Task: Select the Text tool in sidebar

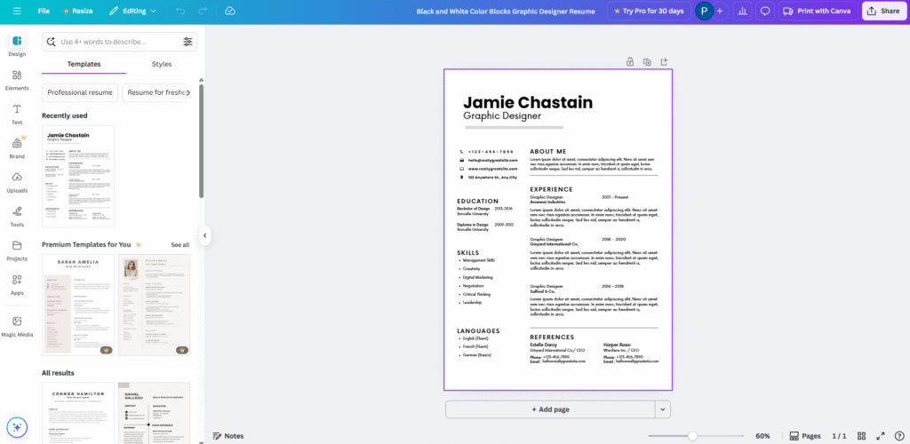Action: pos(17,113)
